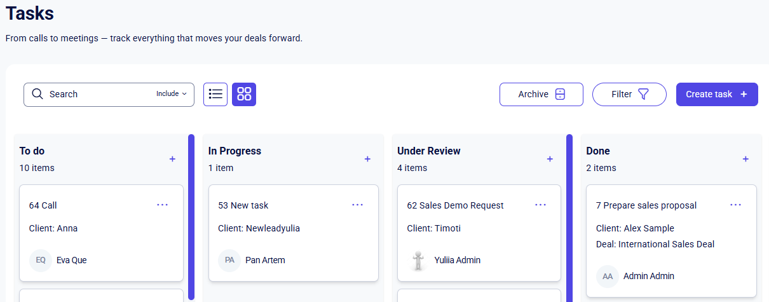
Task: Click Create task button
Action: (x=717, y=94)
